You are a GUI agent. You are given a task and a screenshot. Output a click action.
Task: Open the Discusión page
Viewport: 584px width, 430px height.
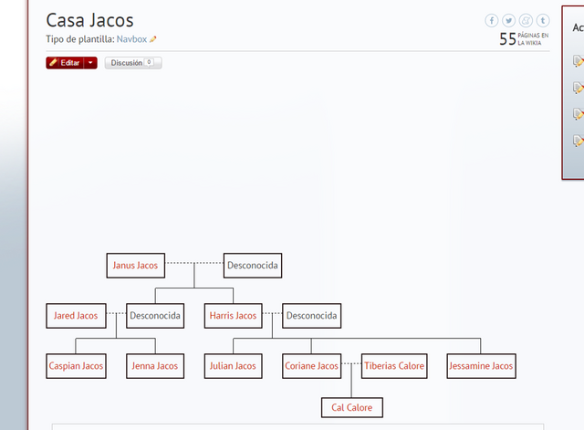[133, 63]
